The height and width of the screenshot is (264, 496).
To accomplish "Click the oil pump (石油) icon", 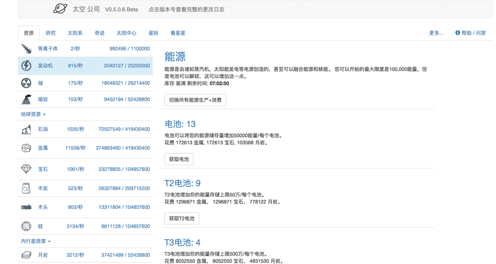I will (x=26, y=129).
